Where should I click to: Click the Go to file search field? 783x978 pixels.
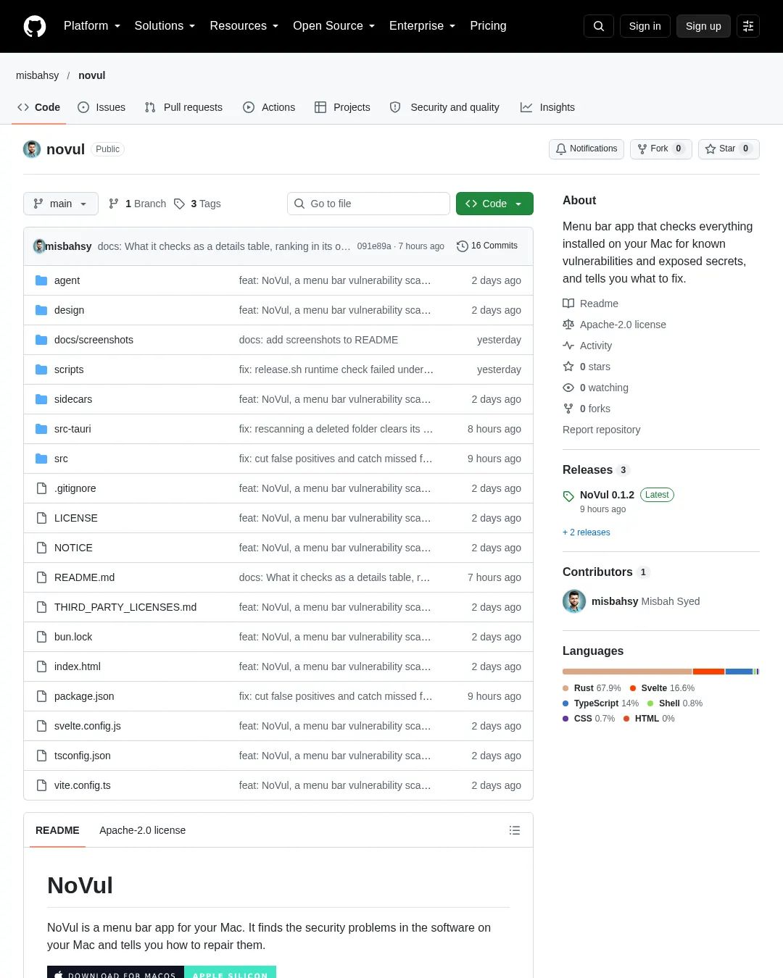(x=368, y=204)
